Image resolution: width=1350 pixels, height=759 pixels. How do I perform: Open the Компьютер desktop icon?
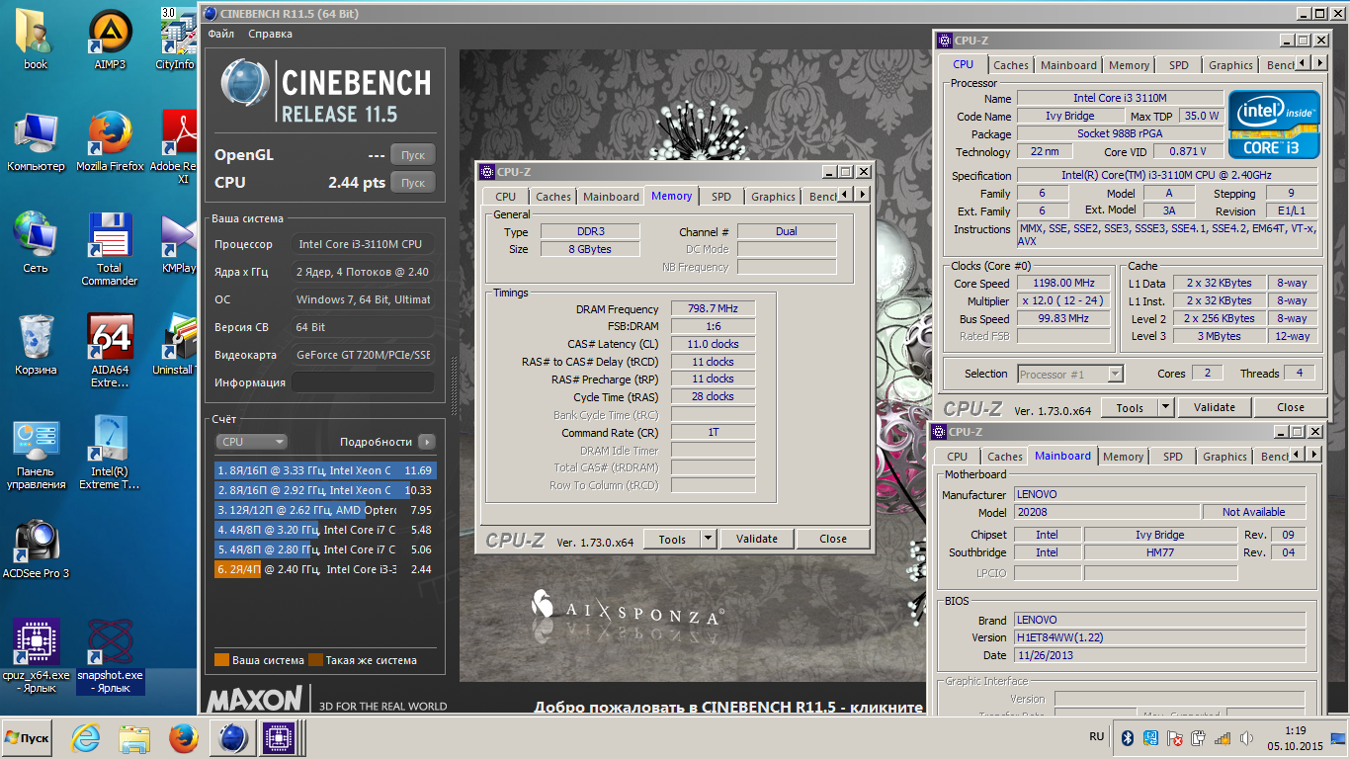pyautogui.click(x=36, y=141)
